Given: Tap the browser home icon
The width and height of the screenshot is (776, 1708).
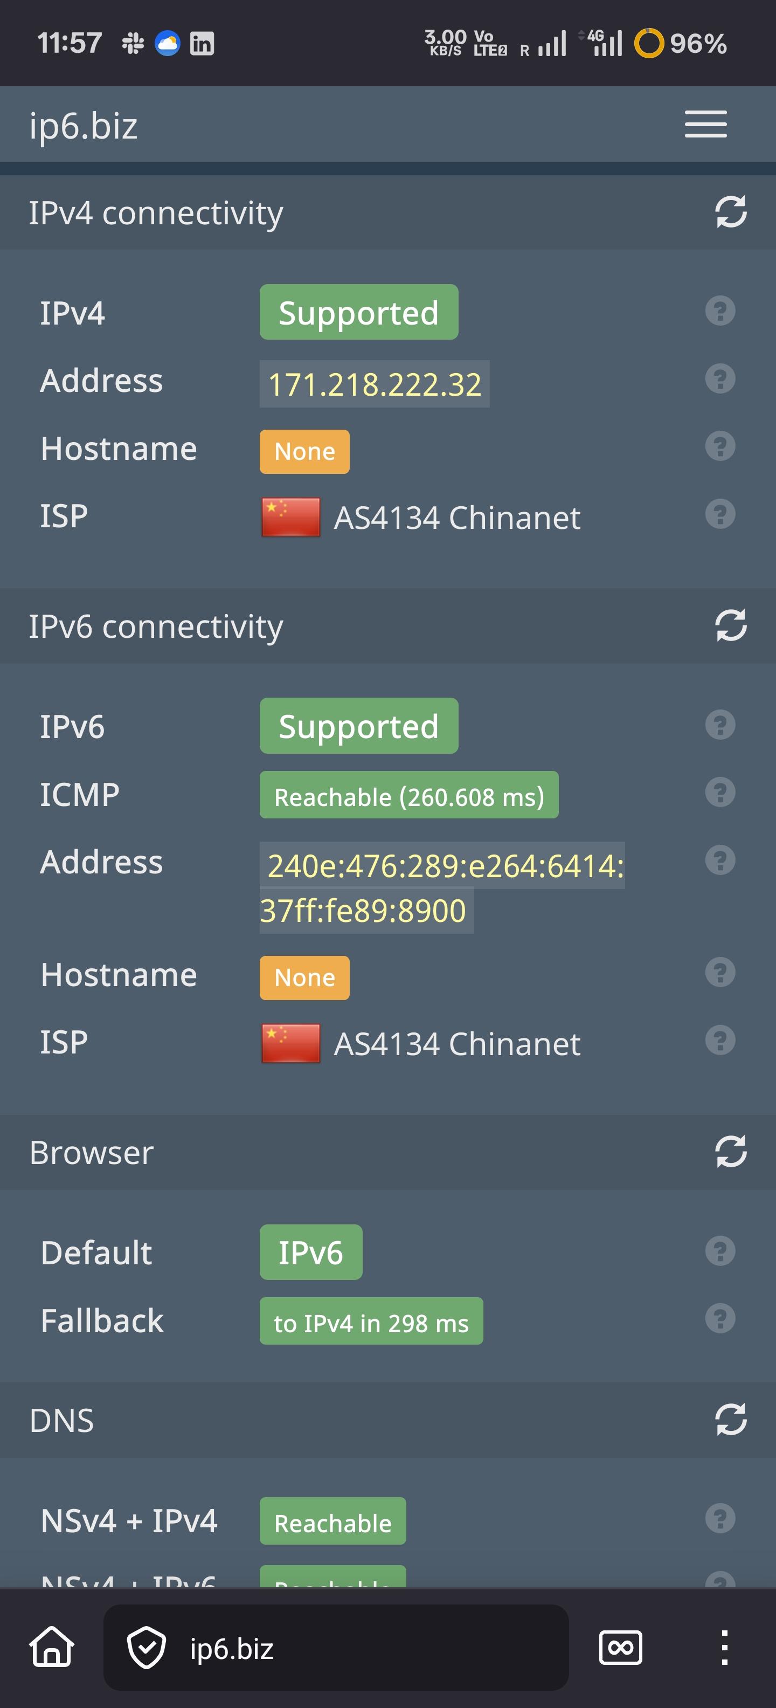Looking at the screenshot, I should (x=52, y=1647).
